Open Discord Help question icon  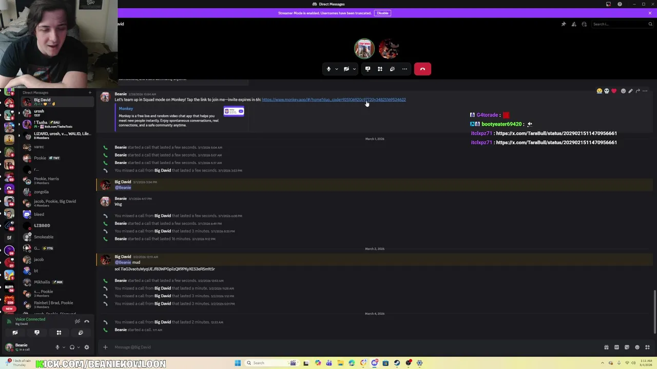620,4
